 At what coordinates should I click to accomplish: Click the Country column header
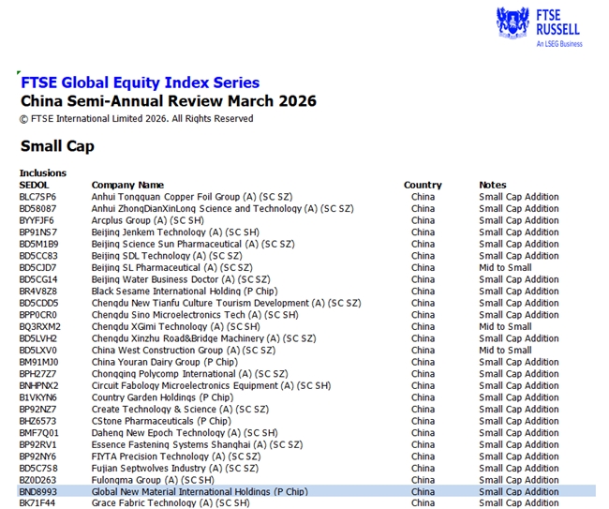click(x=423, y=186)
